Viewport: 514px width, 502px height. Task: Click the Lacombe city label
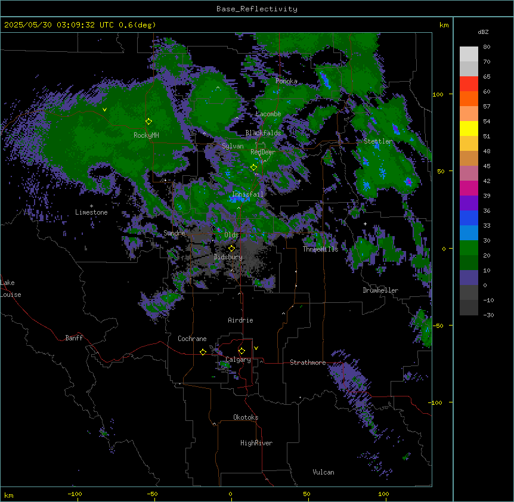[x=268, y=114]
